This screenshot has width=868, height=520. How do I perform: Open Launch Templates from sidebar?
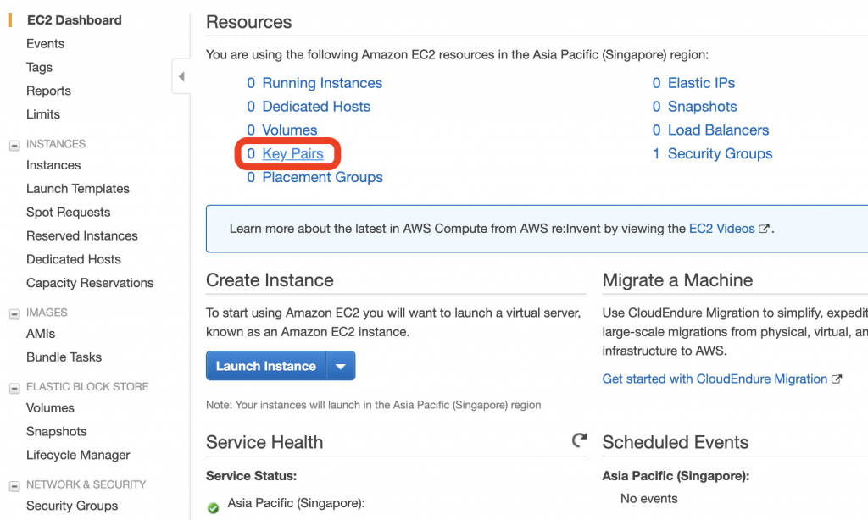pos(78,189)
